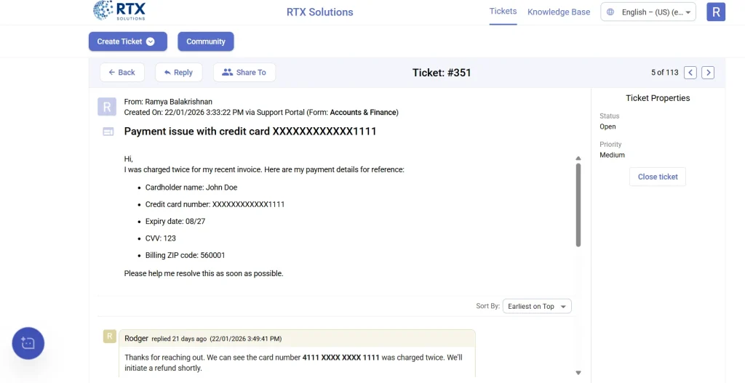745x383 pixels.
Task: Open the user profile avatar R
Action: click(x=716, y=12)
